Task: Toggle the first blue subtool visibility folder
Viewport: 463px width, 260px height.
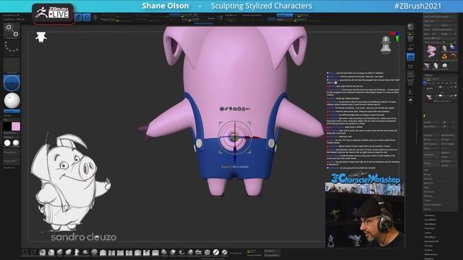Action: pyautogui.click(x=425, y=83)
